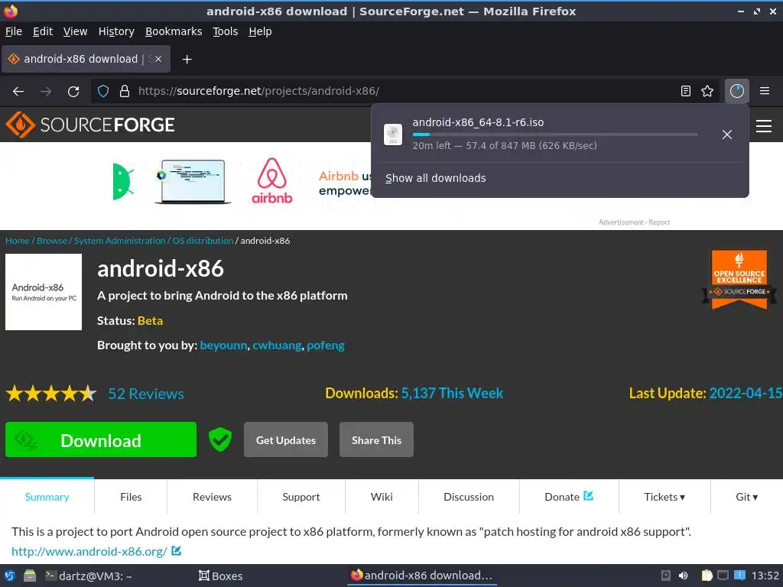Click the Airbnb advertisement banner
The image size is (783, 587).
(x=242, y=182)
